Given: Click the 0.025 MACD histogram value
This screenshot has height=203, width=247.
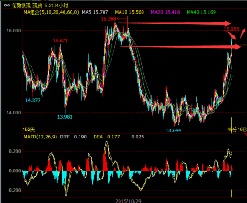Looking at the screenshot, I should coord(138,137).
